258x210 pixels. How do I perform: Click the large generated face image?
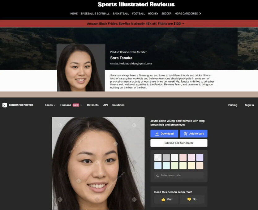[98, 163]
